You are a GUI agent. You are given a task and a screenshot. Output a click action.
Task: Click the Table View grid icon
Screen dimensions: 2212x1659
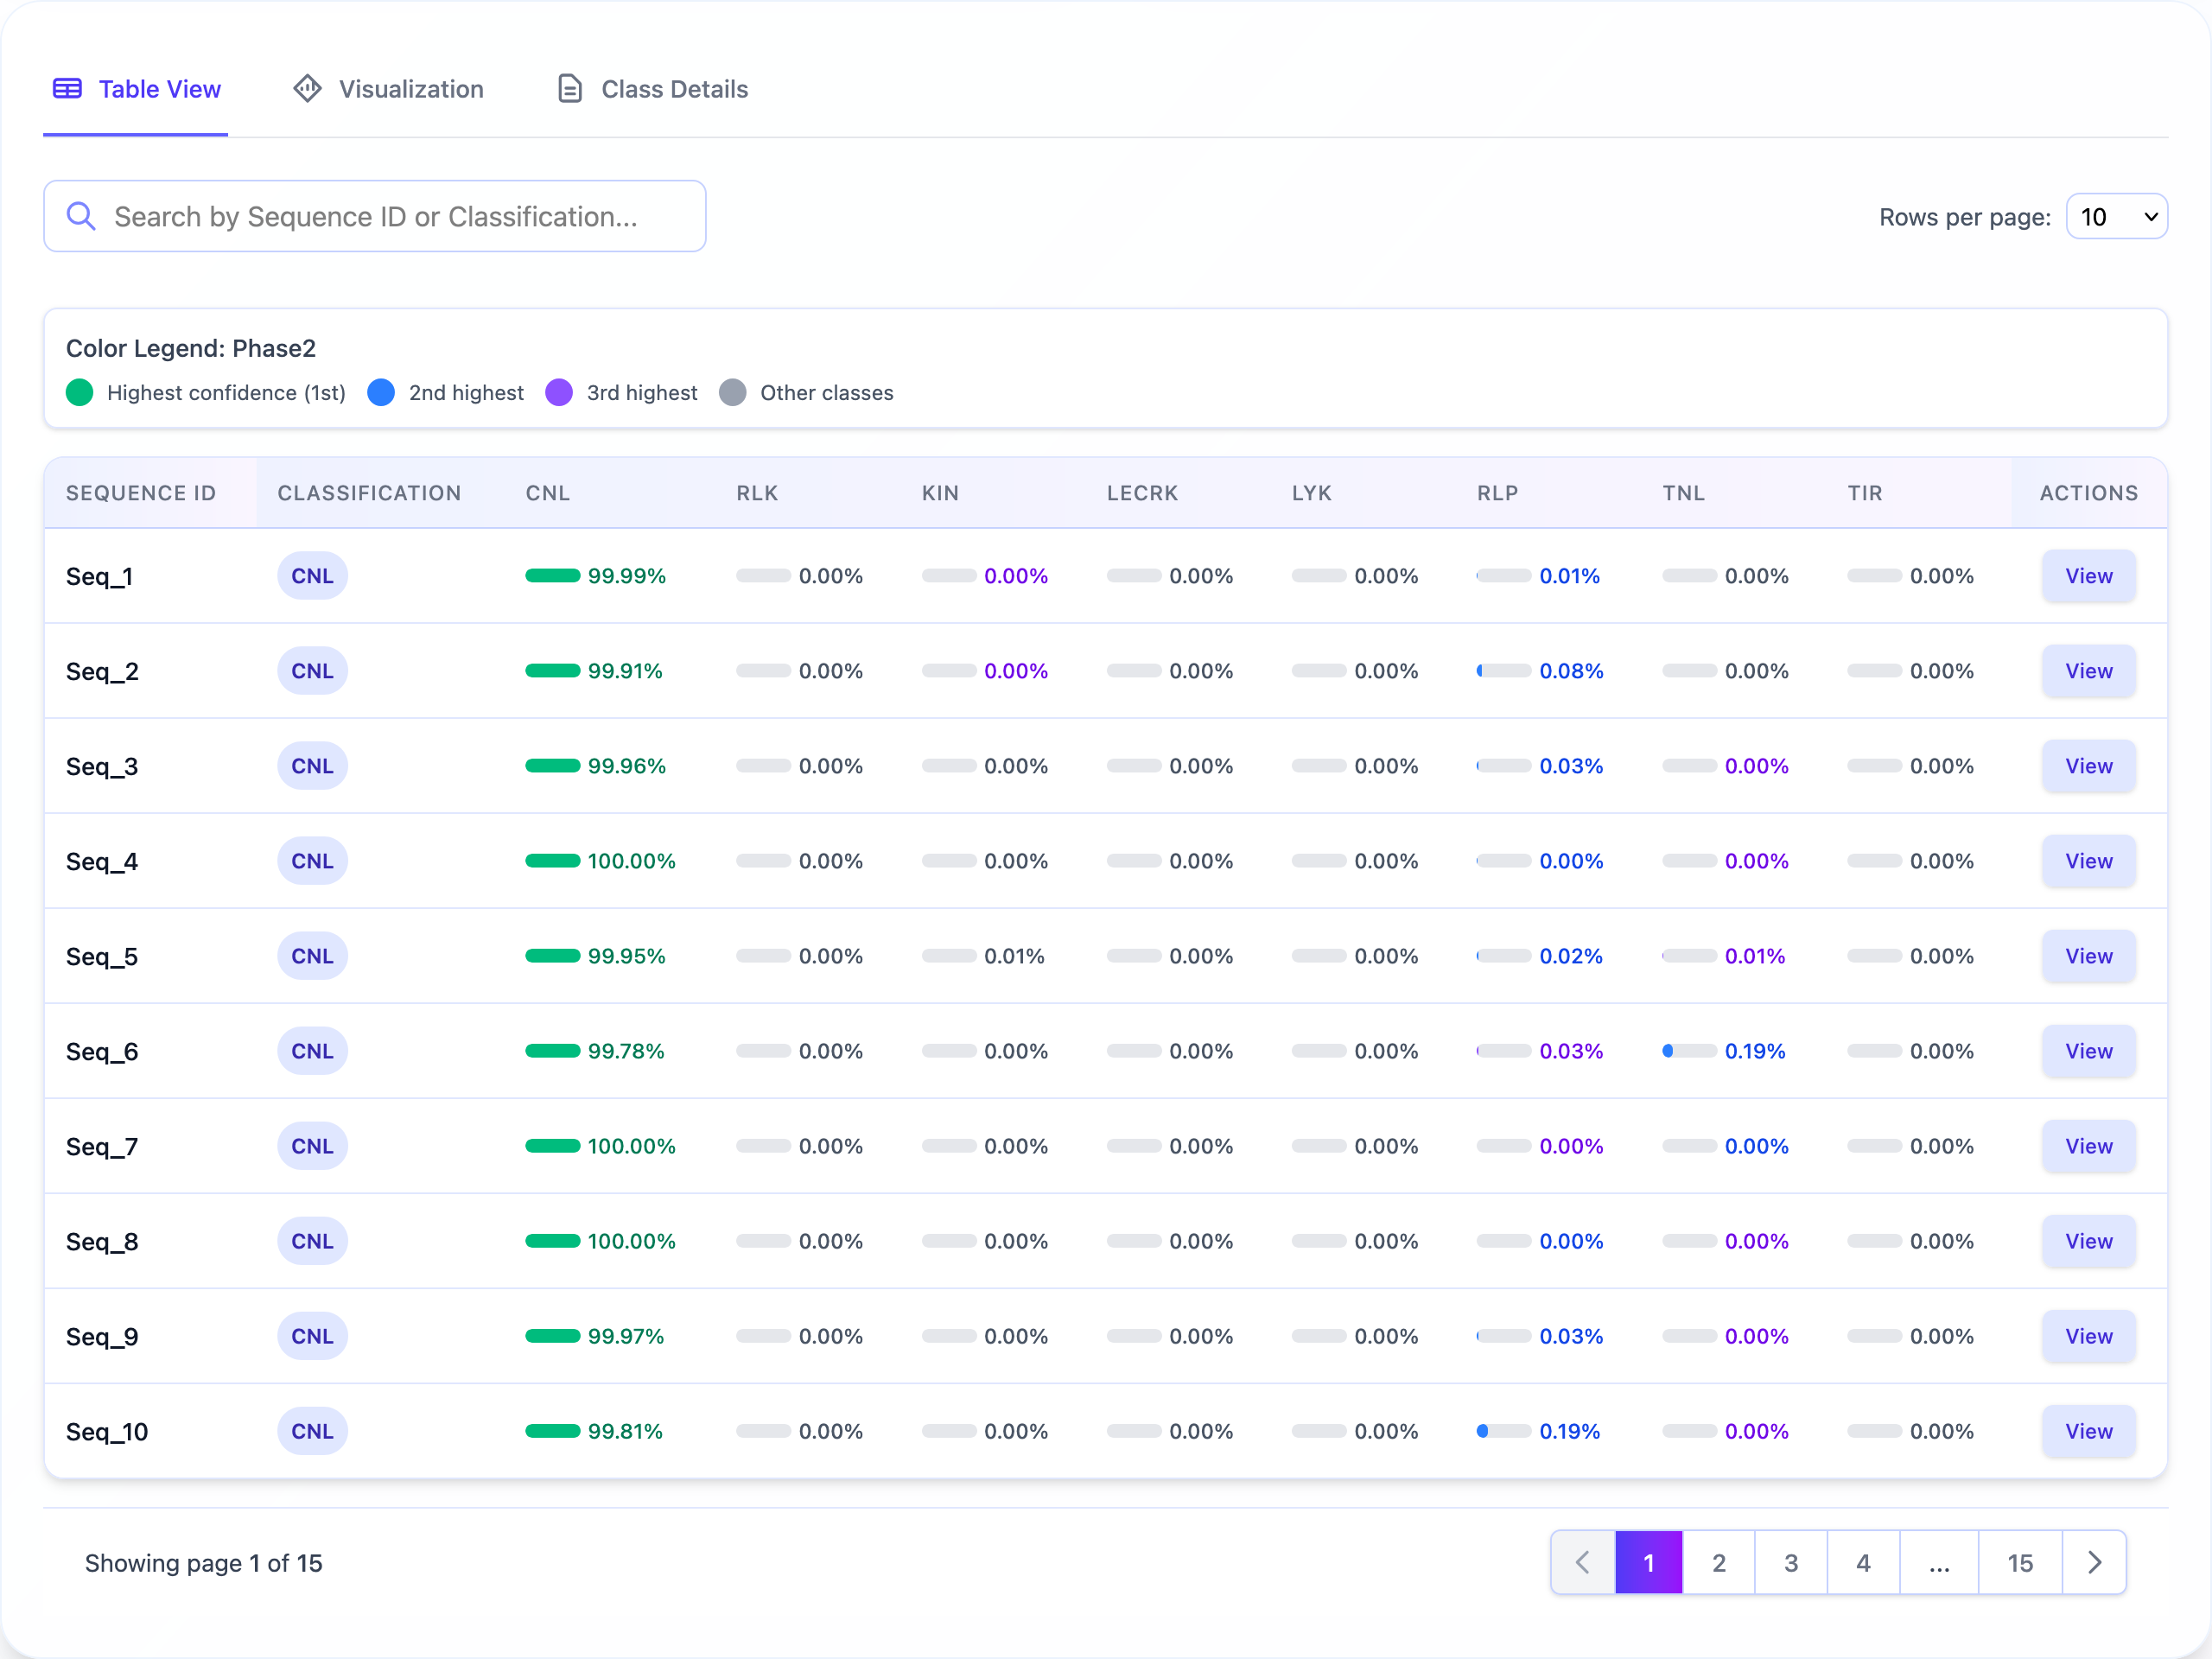[67, 89]
